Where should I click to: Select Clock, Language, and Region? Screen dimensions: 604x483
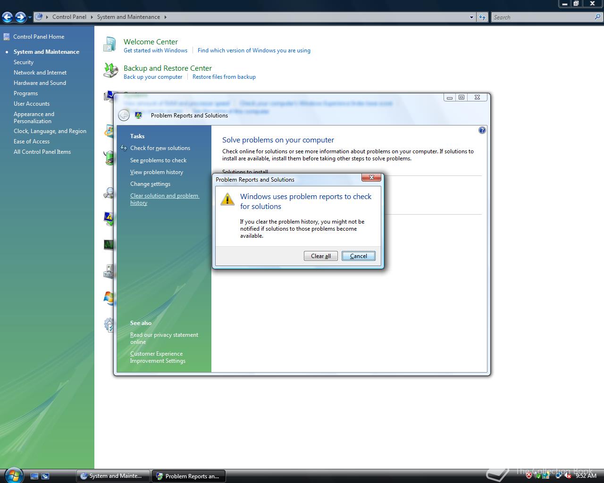(50, 131)
